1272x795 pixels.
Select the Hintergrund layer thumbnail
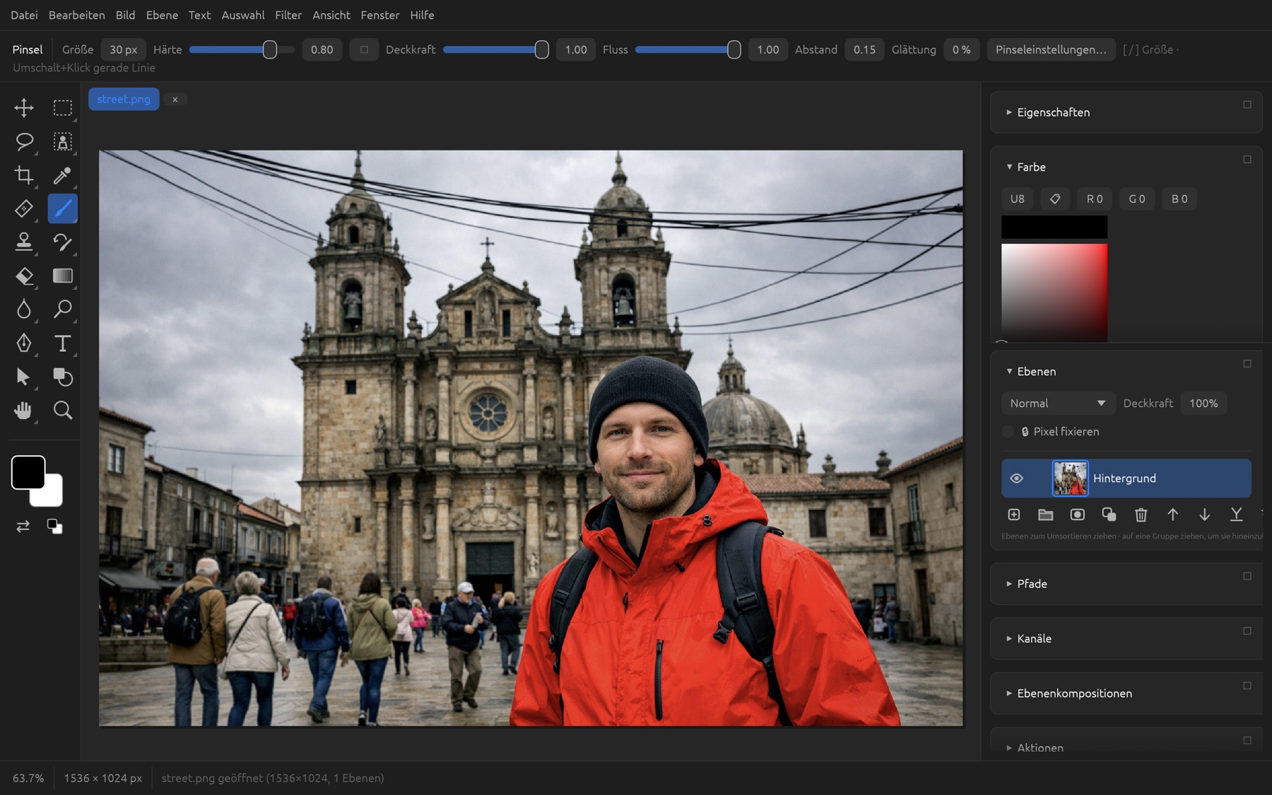click(1070, 478)
